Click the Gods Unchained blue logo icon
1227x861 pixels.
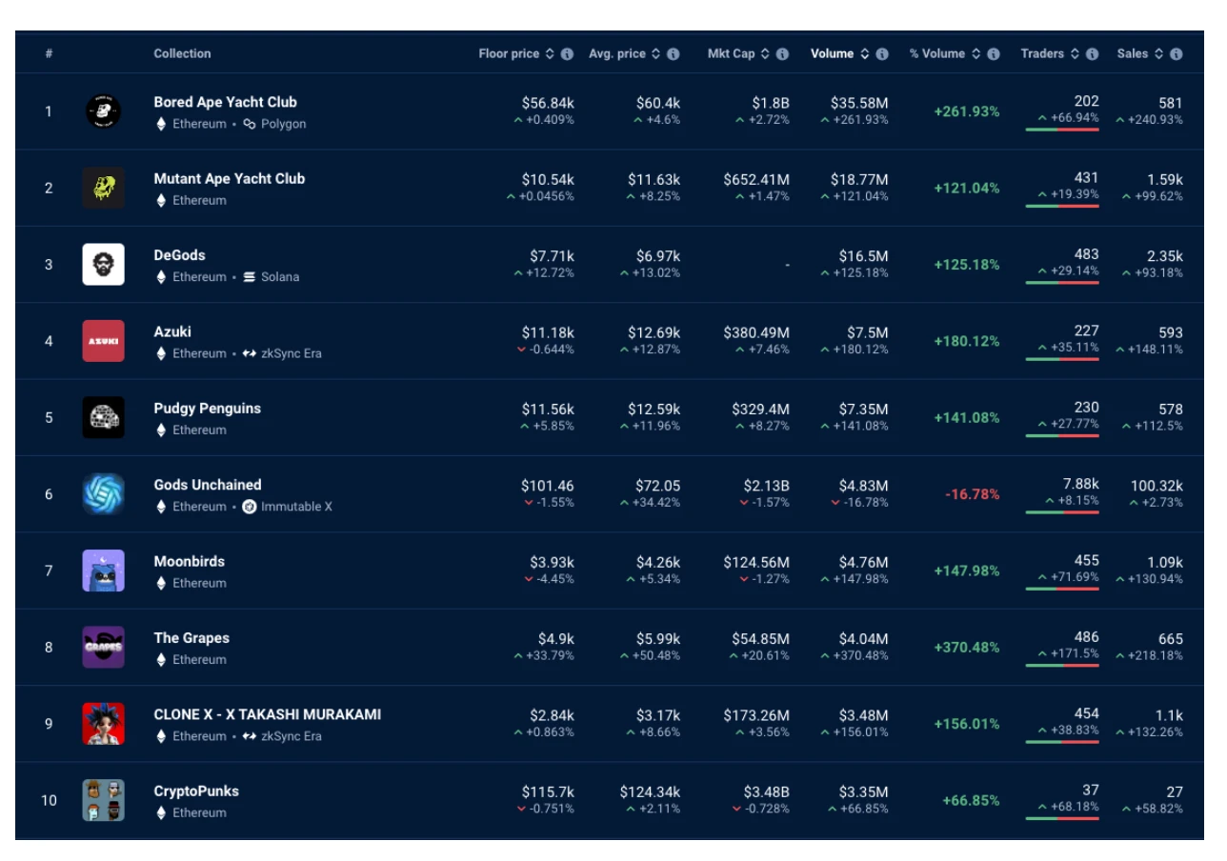[103, 494]
